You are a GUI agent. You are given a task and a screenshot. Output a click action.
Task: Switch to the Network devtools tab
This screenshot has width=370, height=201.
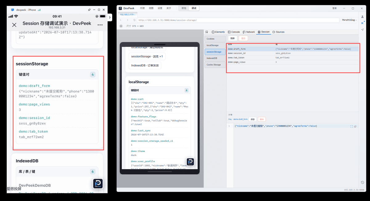tap(249, 32)
